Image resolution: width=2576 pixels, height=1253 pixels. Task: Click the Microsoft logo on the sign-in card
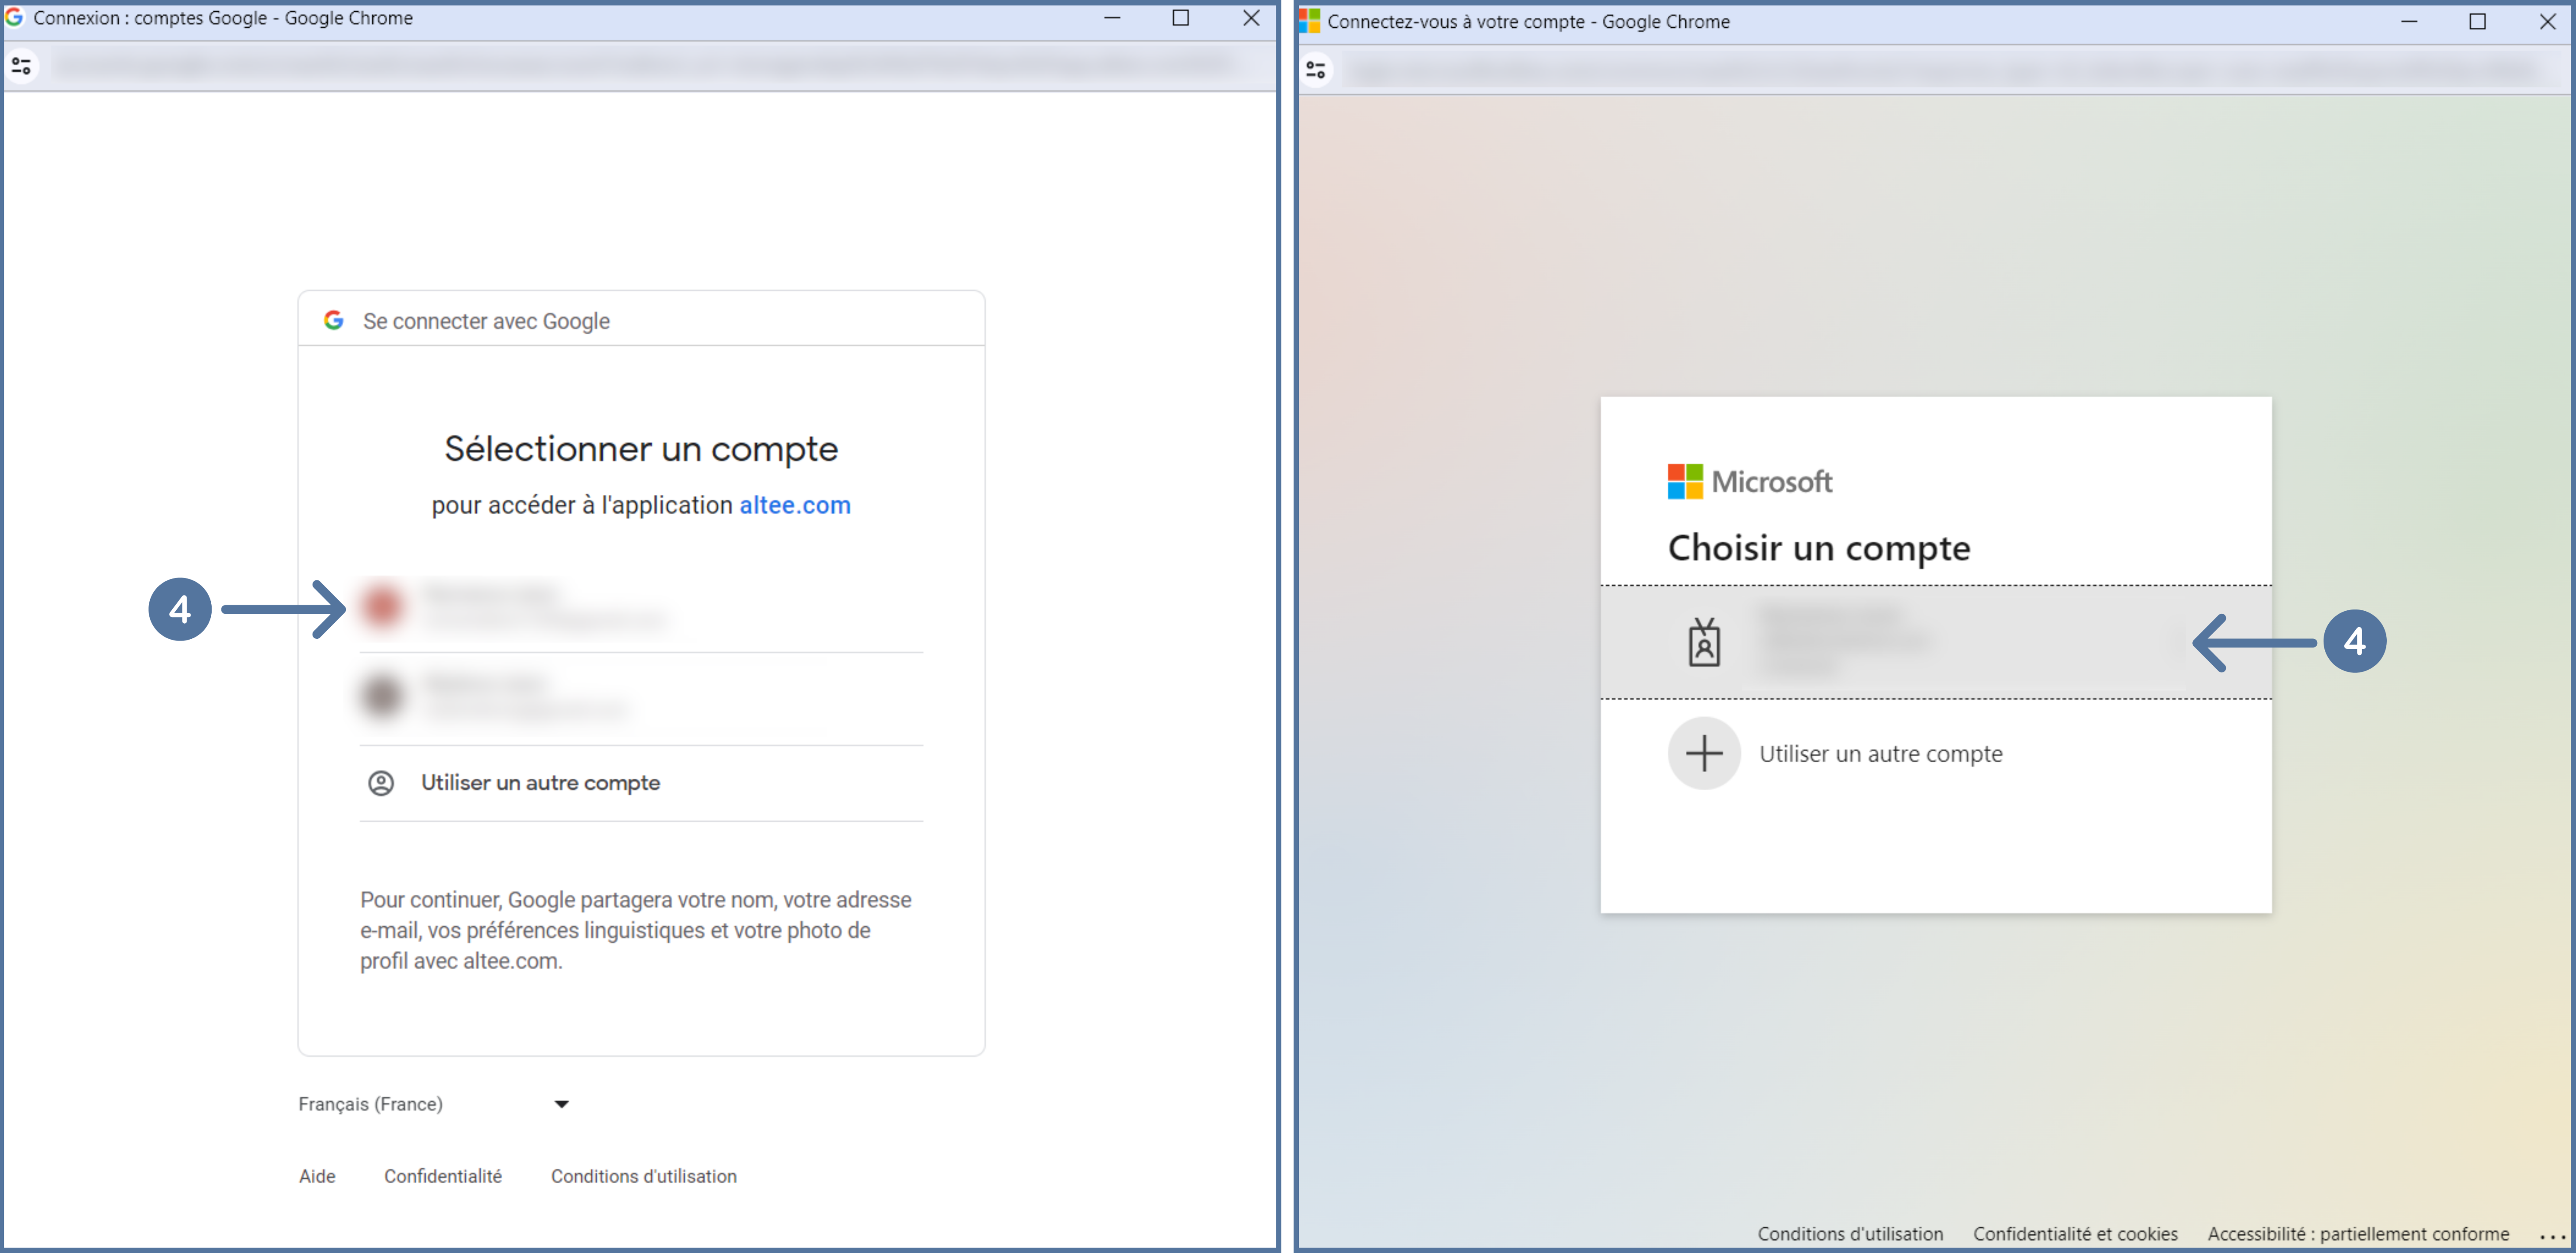(x=1750, y=482)
